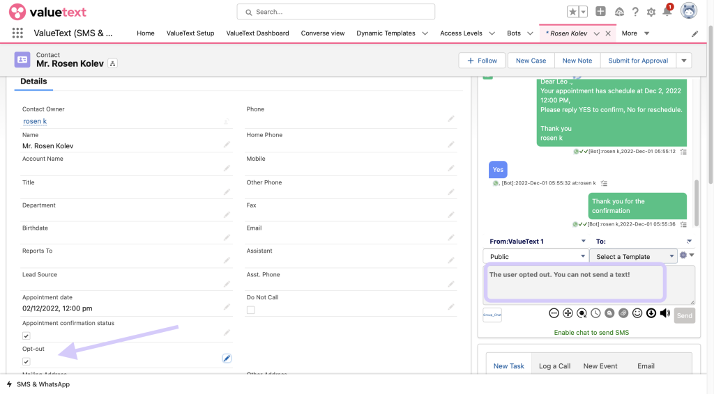Expand the favorites list dropdown arrow

click(584, 12)
